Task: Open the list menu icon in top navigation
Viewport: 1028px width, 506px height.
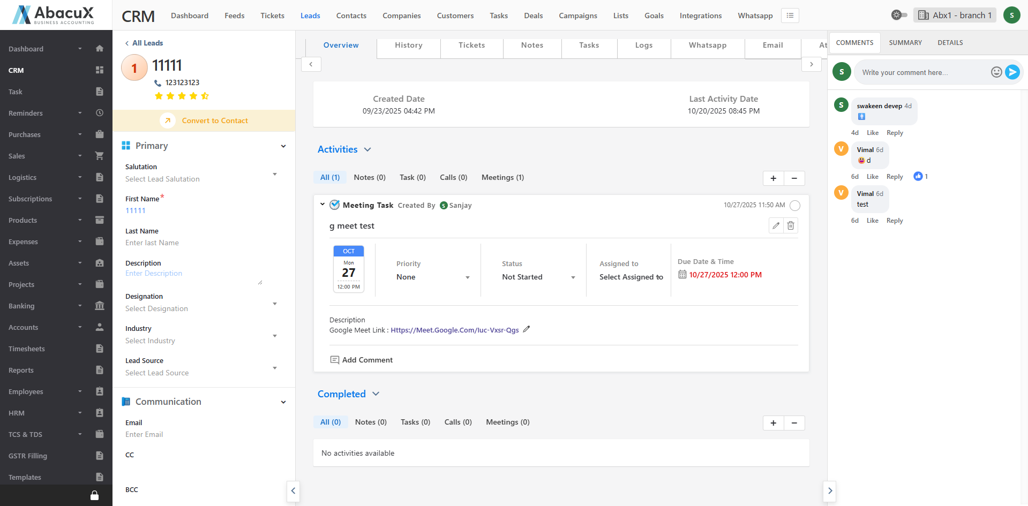Action: tap(790, 16)
